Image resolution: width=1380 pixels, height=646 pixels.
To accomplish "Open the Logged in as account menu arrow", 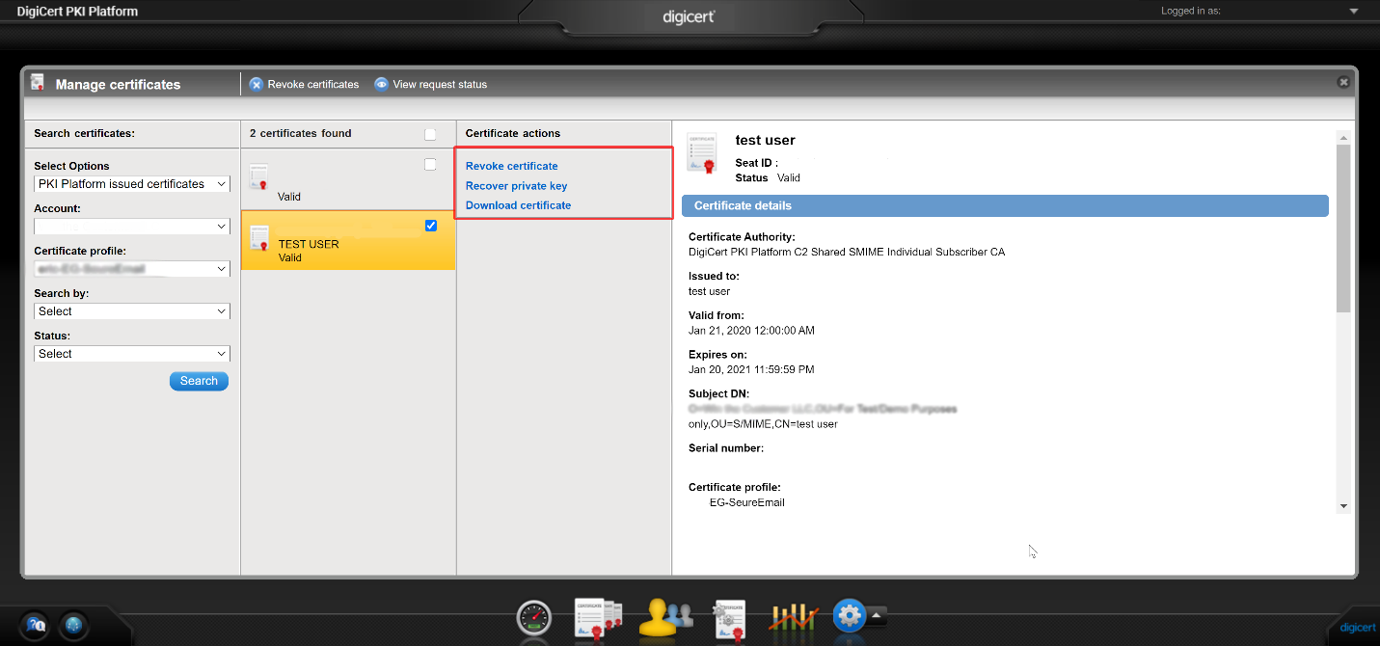I will click(1354, 12).
